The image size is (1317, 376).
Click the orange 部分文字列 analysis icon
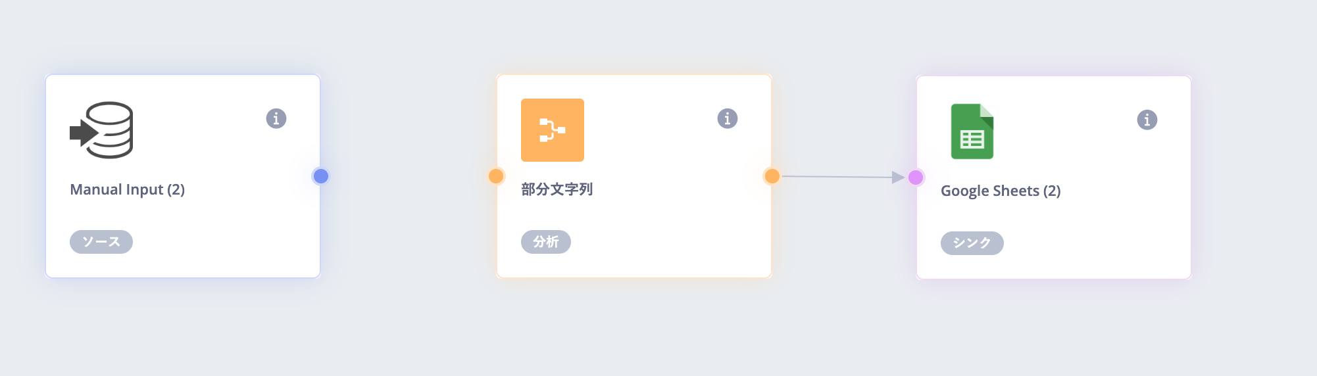[x=553, y=130]
